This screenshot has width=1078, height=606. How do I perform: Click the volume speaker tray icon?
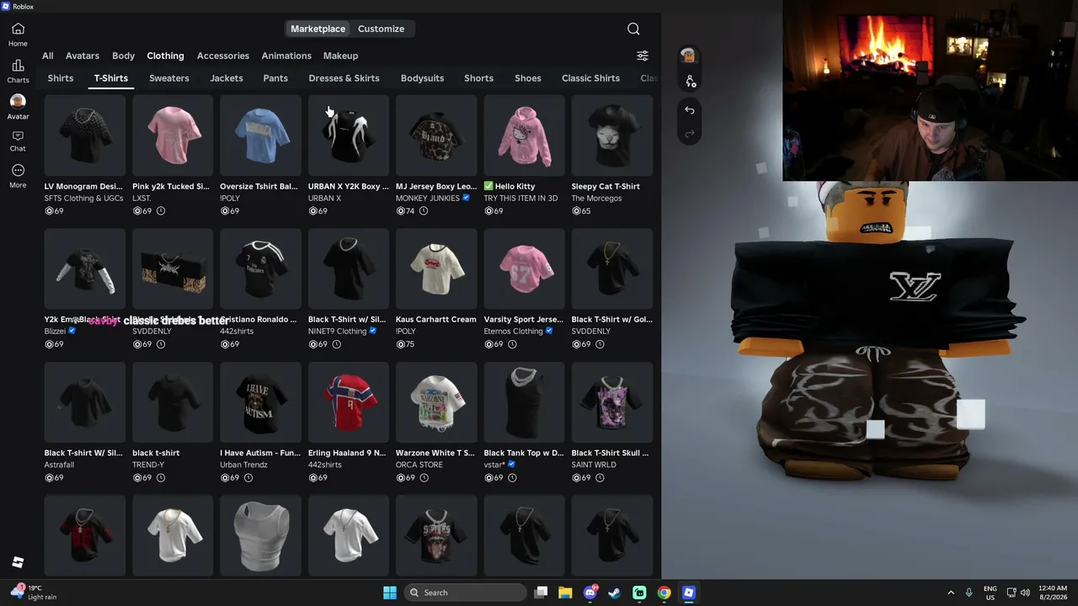1026,593
